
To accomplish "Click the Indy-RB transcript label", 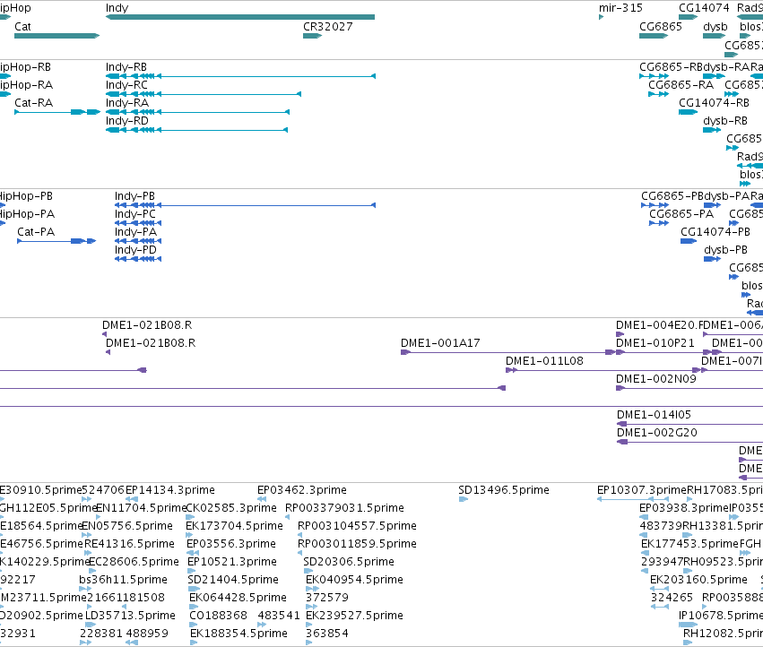I will click(126, 66).
